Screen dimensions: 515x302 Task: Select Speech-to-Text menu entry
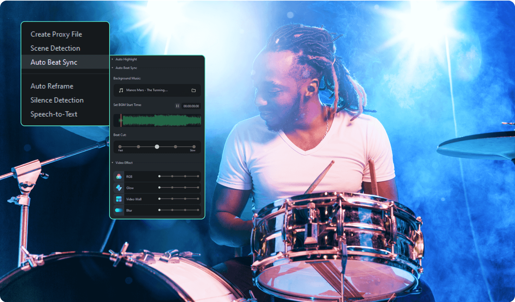54,114
